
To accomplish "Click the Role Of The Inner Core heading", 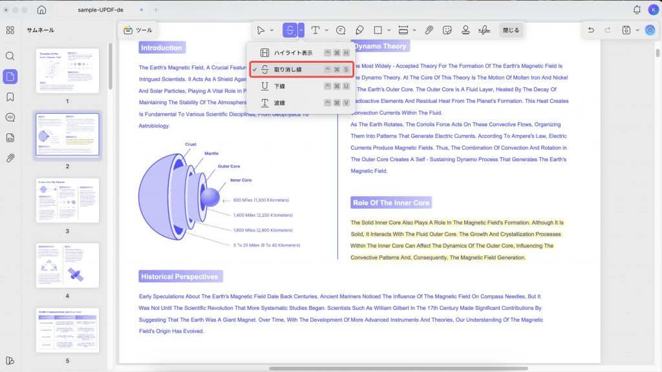I will coord(391,203).
